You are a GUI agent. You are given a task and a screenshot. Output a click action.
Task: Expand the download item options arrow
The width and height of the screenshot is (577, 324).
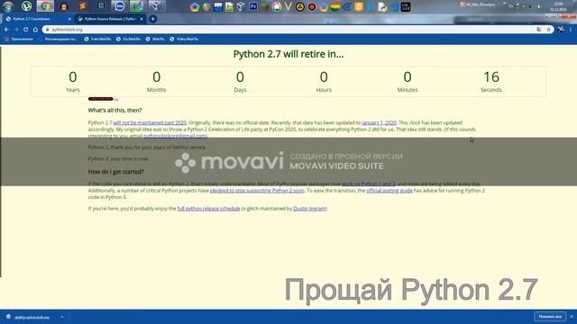[62, 317]
